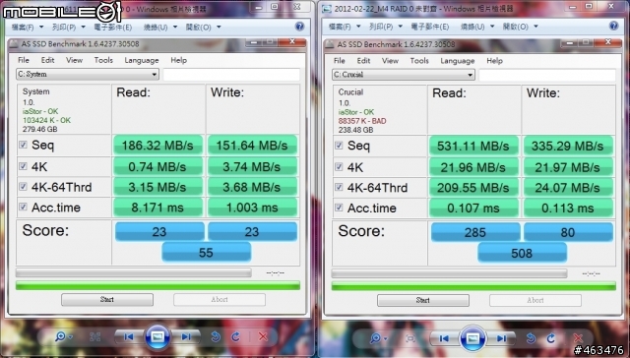Open Tools menu in right AS SSD window
630x358 pixels.
coord(419,61)
